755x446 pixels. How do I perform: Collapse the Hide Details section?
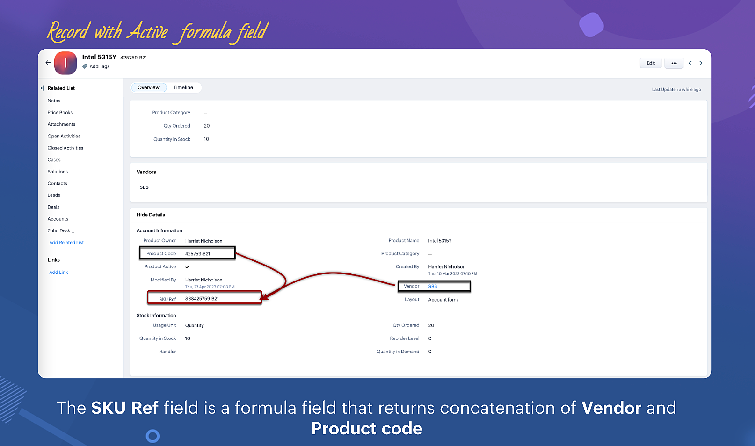151,215
